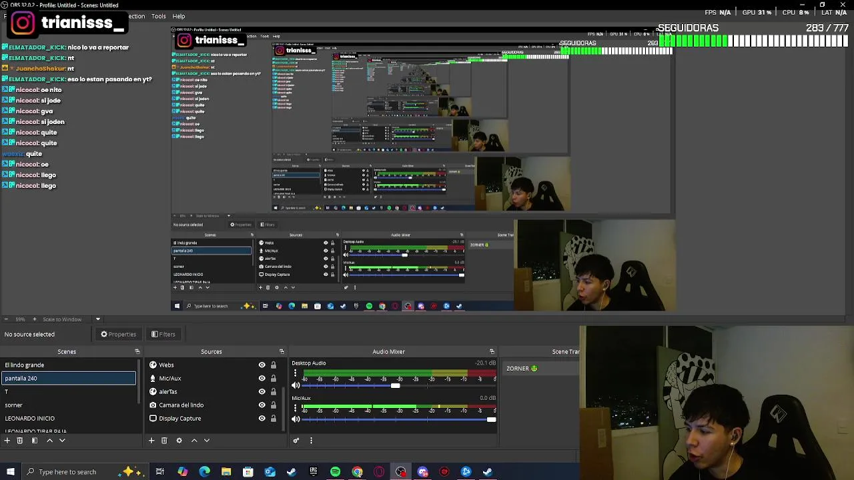Select the Webs source row
854x480 pixels.
(x=211, y=365)
